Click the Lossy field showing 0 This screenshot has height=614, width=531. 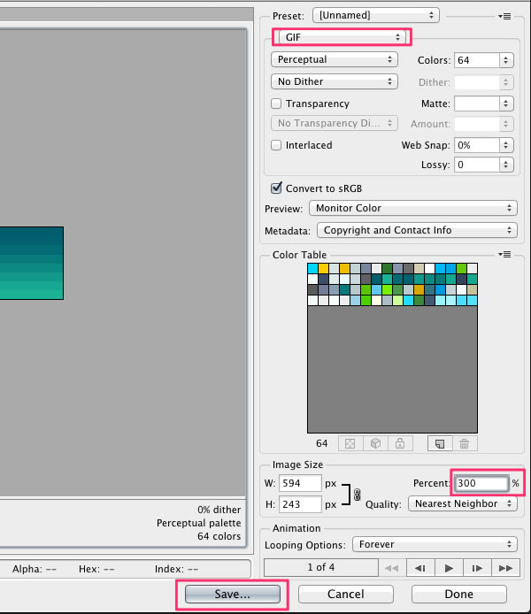point(477,165)
